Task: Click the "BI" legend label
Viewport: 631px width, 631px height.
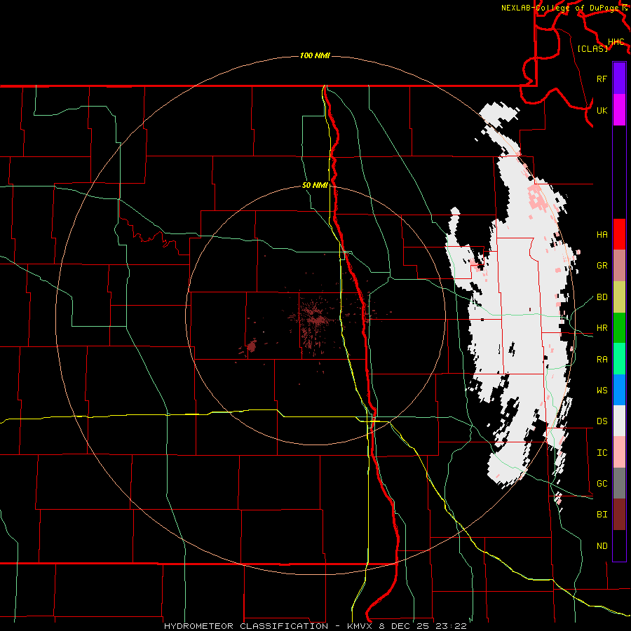Action: click(x=602, y=515)
